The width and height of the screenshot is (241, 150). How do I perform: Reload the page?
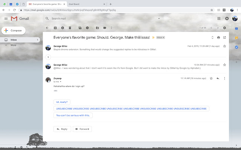14,10
